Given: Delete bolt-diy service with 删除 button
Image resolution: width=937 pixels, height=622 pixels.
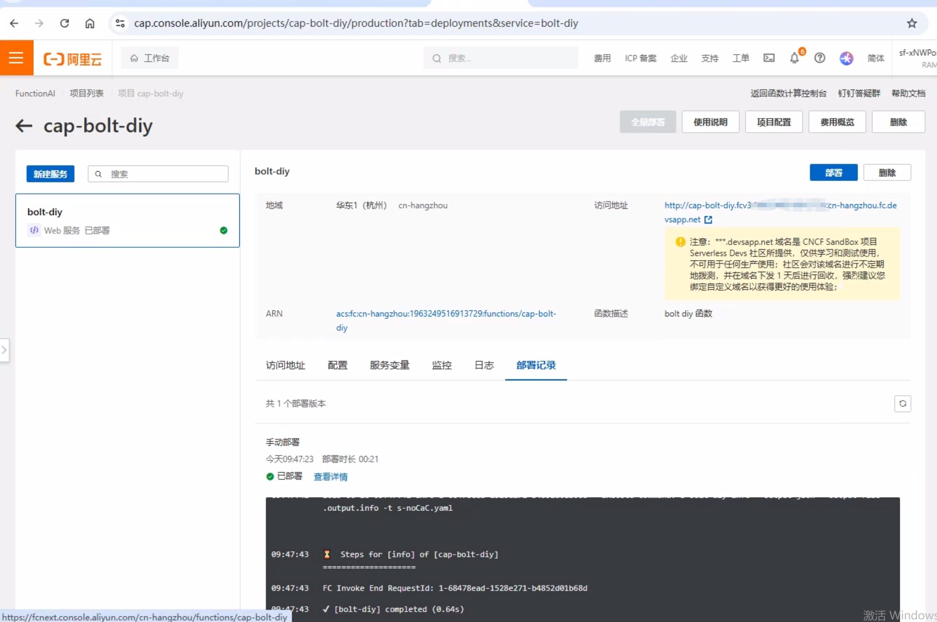Looking at the screenshot, I should [x=887, y=173].
